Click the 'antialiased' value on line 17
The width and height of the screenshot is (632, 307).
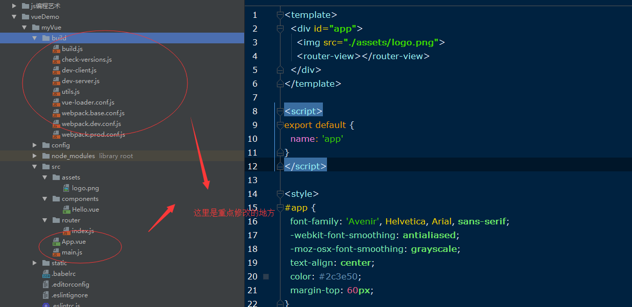click(429, 235)
